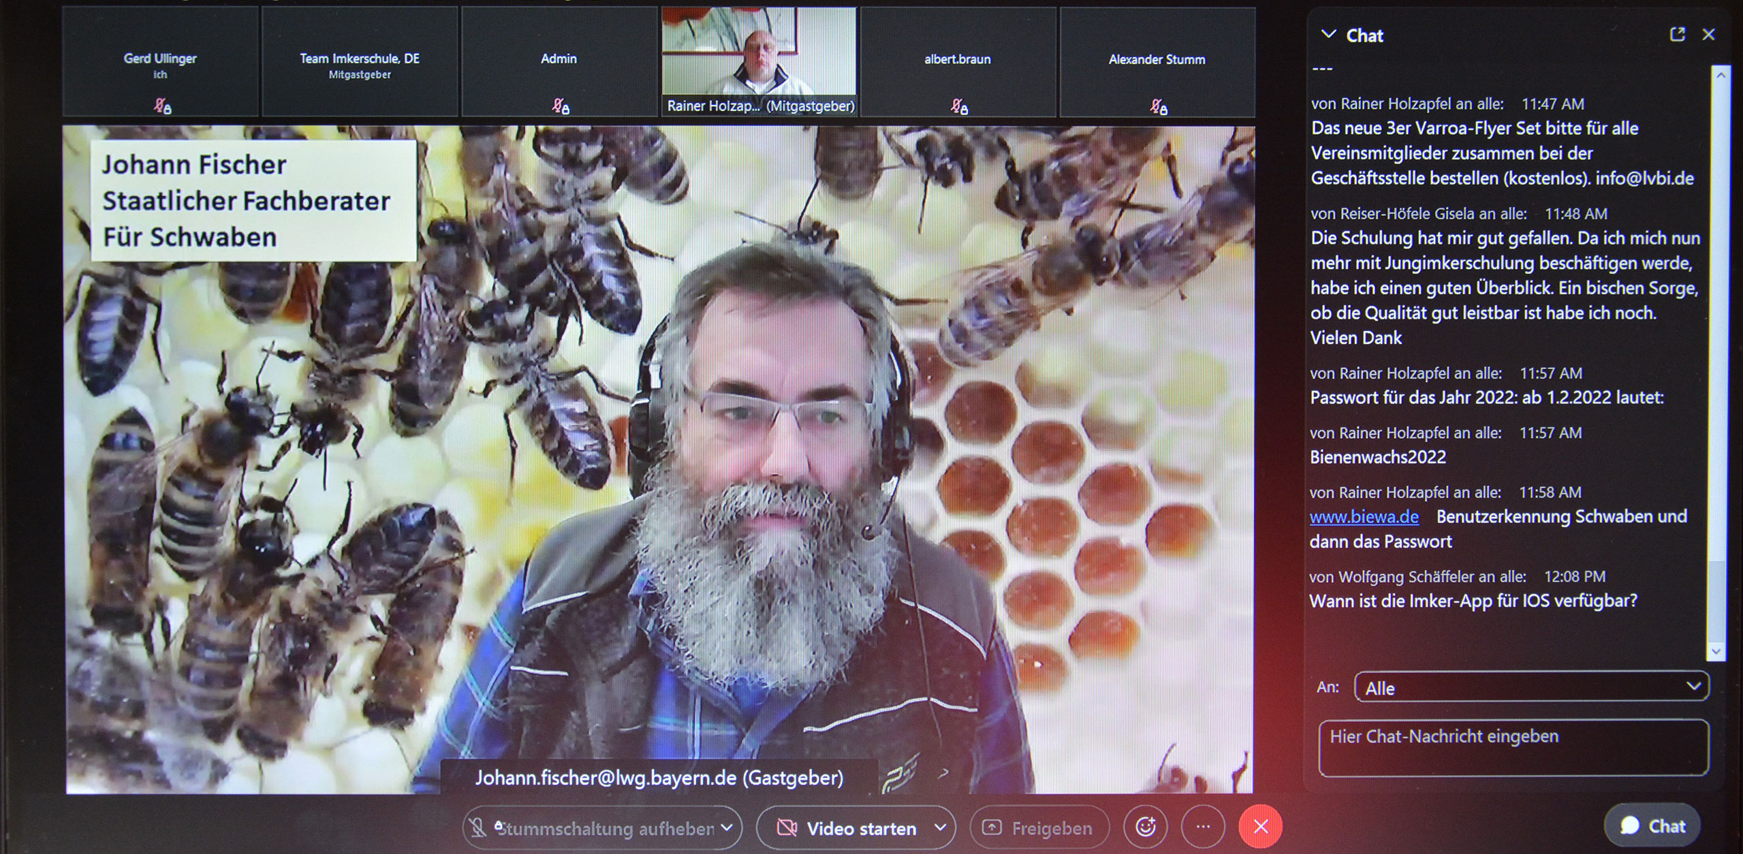Open audio options arrow beside Stummschaltung aufheben

tap(727, 827)
